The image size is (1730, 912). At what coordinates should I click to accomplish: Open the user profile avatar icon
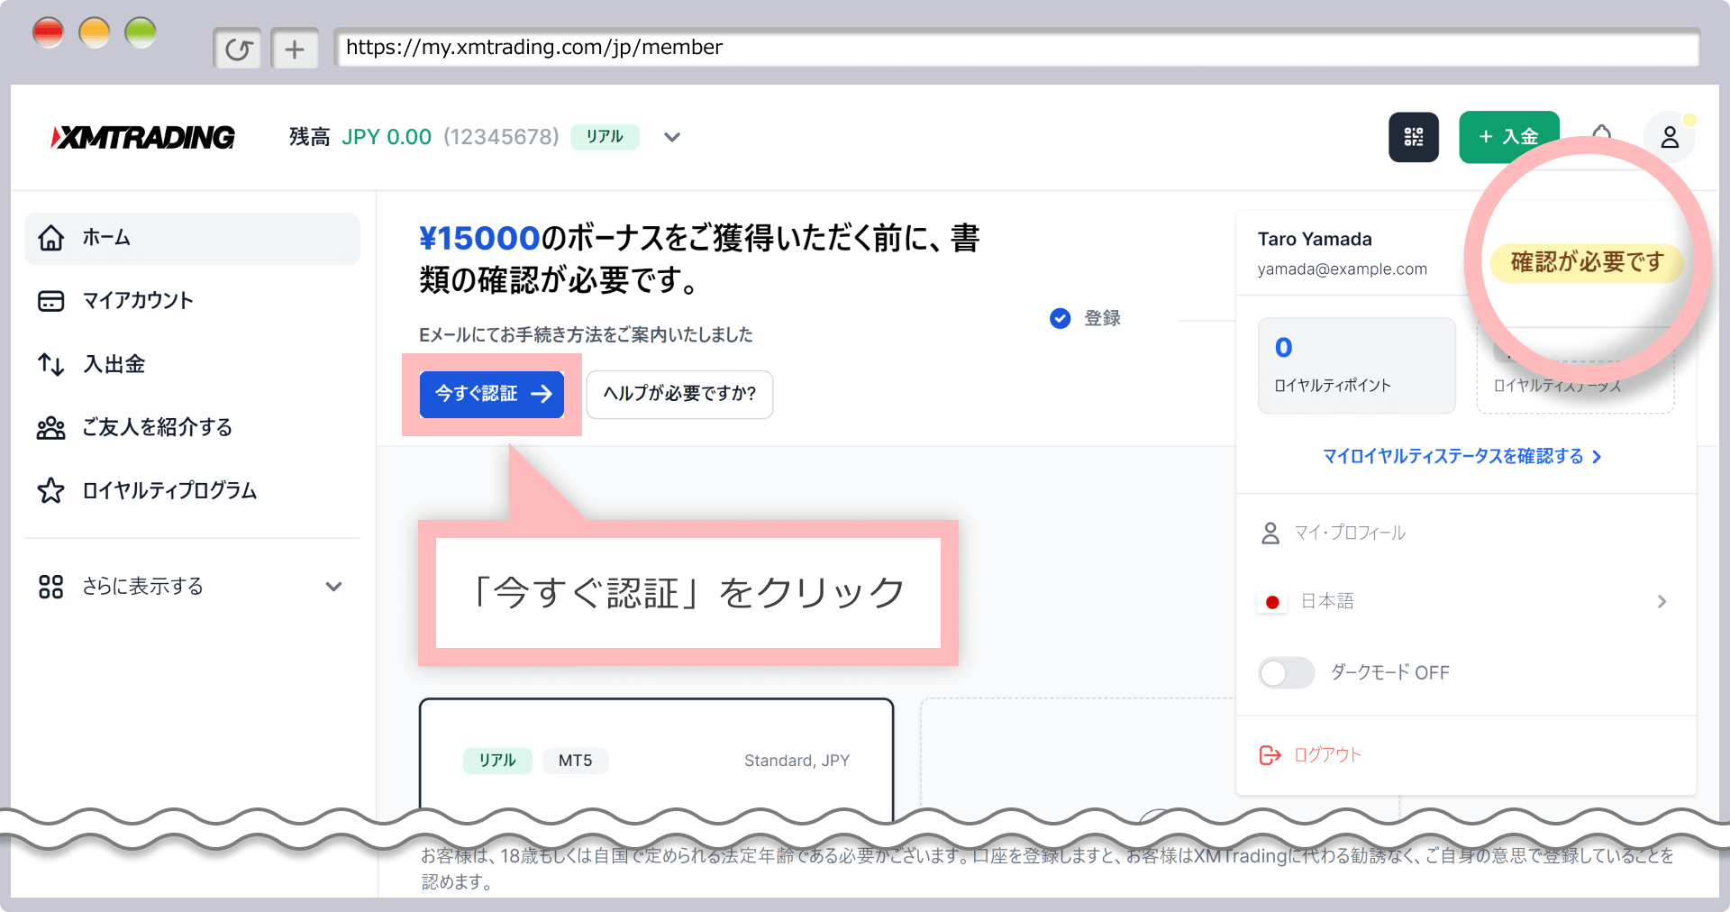pyautogui.click(x=1670, y=137)
